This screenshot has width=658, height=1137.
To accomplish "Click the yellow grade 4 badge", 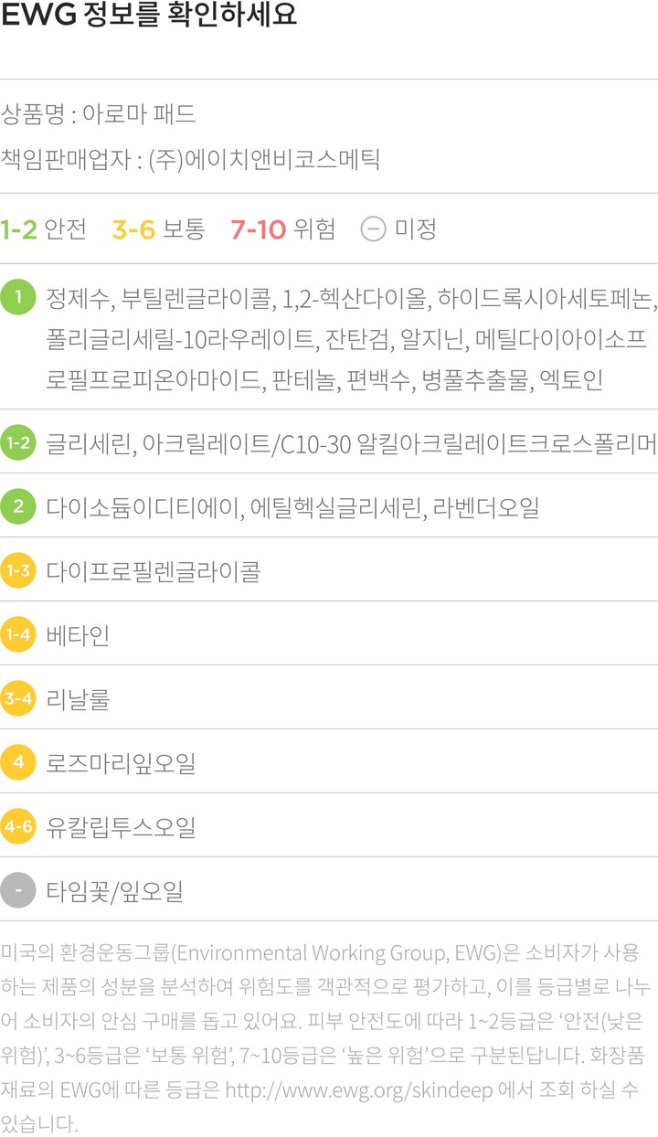I will point(18,762).
